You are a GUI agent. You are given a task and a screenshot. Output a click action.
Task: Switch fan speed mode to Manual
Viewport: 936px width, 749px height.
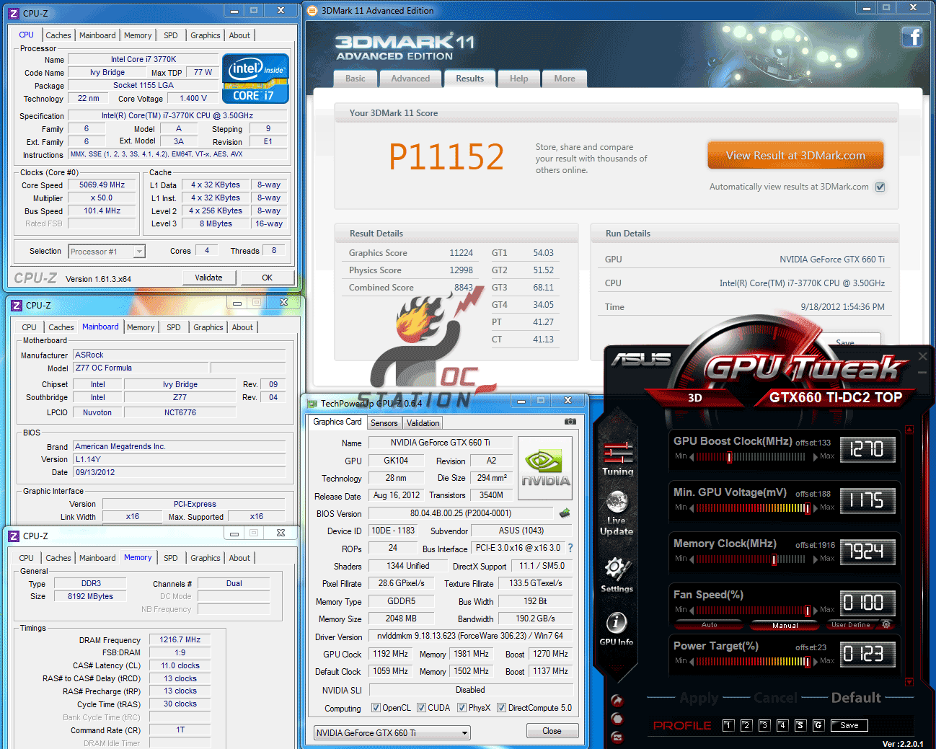[x=785, y=625]
